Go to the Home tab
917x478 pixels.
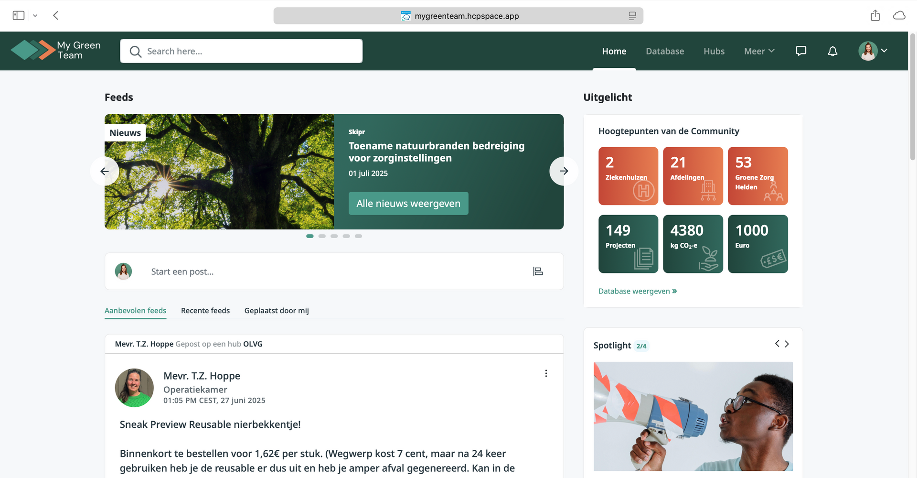(x=614, y=51)
